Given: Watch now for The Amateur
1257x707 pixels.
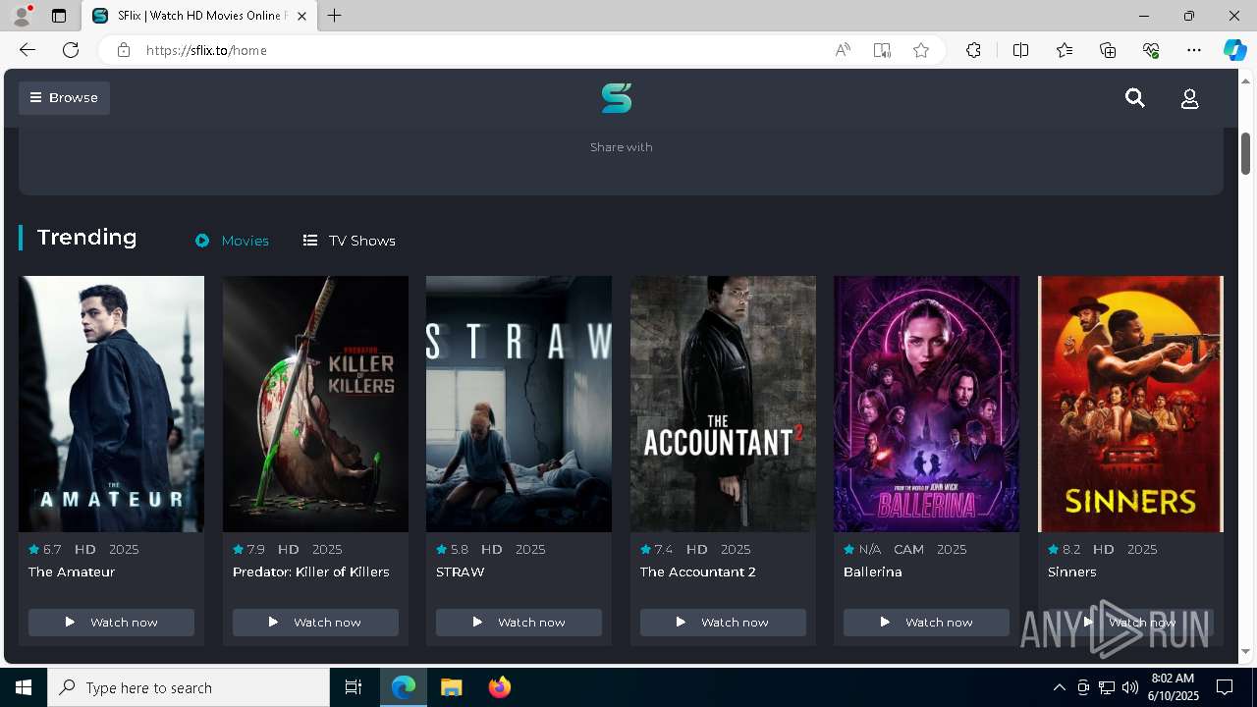Looking at the screenshot, I should (x=111, y=623).
